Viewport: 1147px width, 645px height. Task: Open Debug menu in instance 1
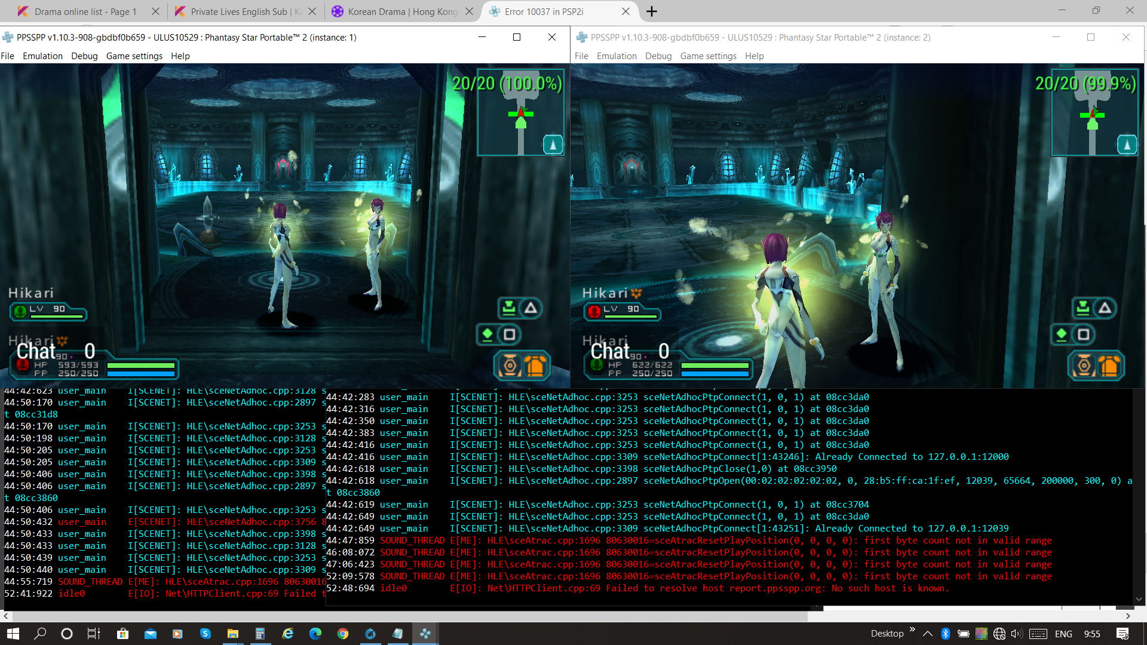pyautogui.click(x=84, y=56)
